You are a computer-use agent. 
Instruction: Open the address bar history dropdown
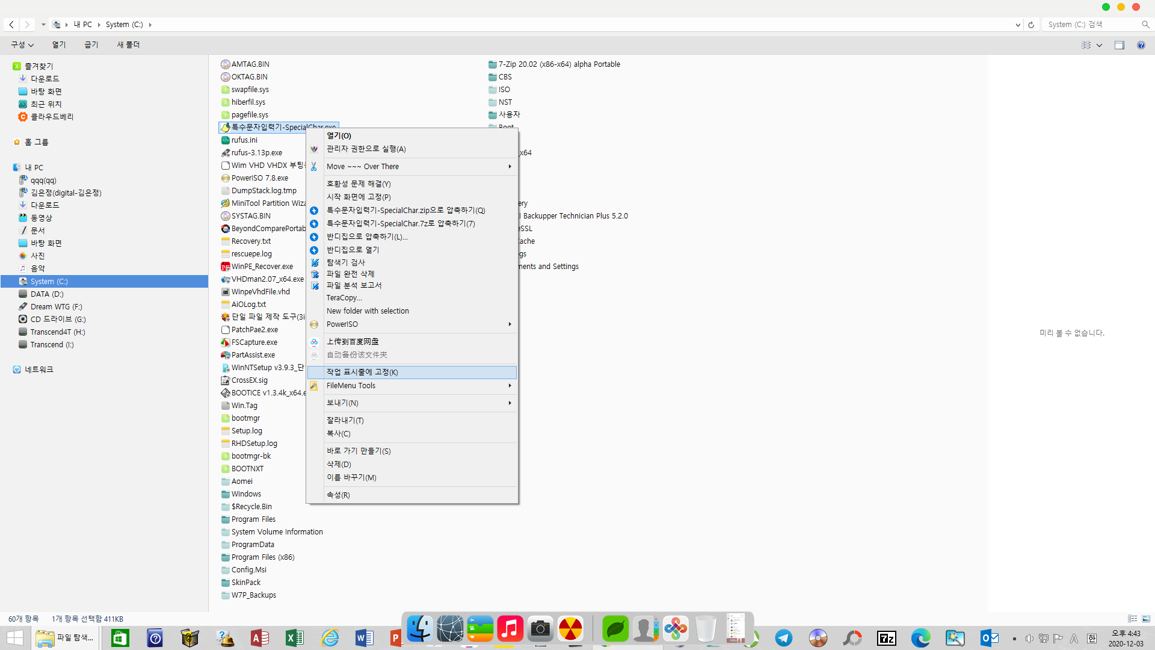(x=1018, y=25)
